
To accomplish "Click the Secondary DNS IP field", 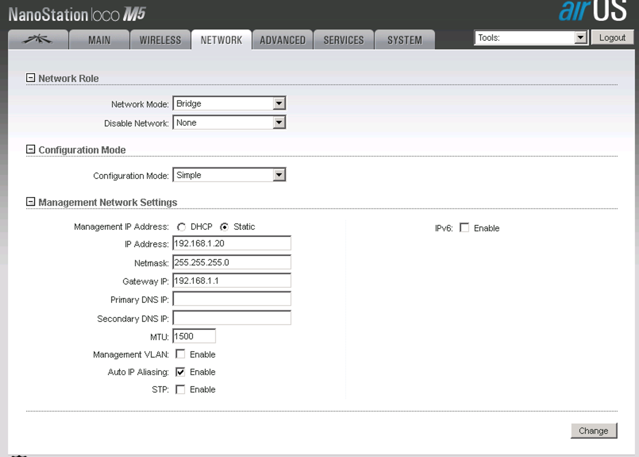I will tap(232, 318).
